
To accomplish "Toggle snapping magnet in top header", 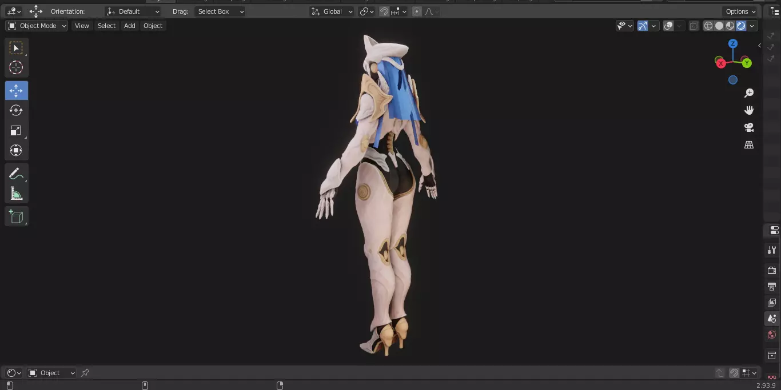I will tap(385, 11).
